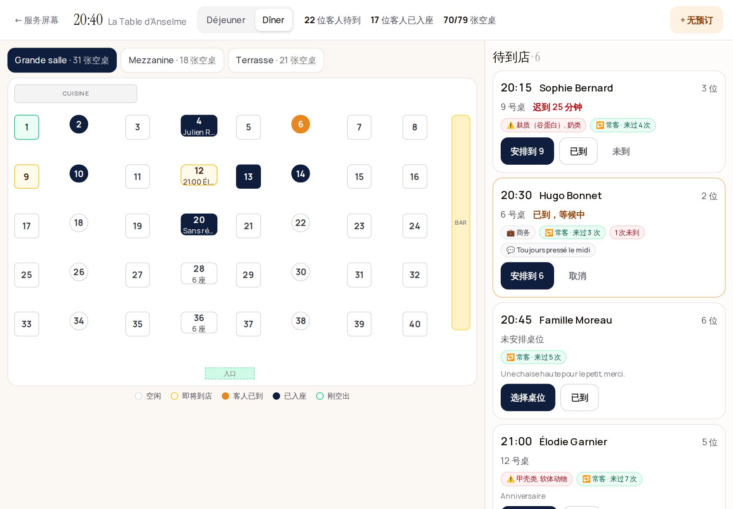This screenshot has width=733, height=509.
Task: Click the CUISINE block
Action: [x=76, y=94]
